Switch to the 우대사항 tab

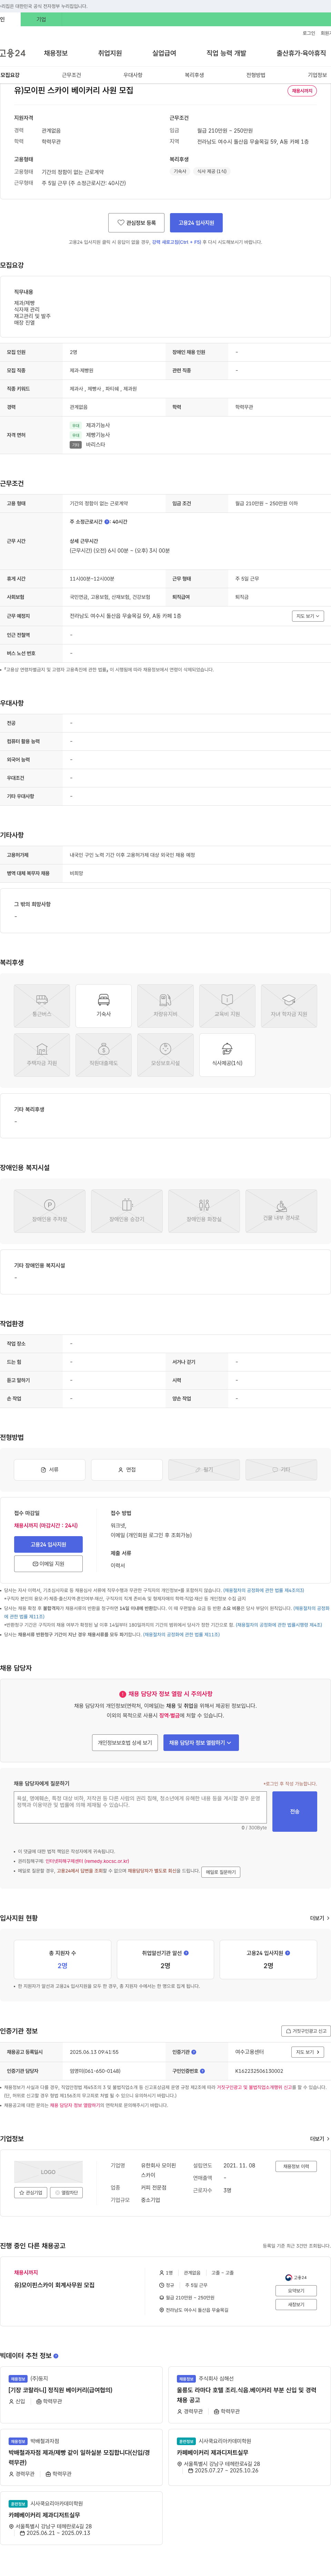click(x=133, y=75)
